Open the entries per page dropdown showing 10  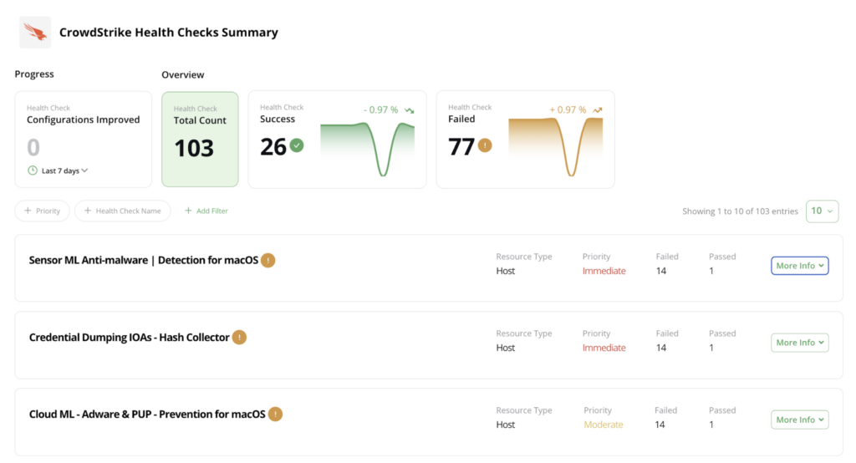coord(823,211)
